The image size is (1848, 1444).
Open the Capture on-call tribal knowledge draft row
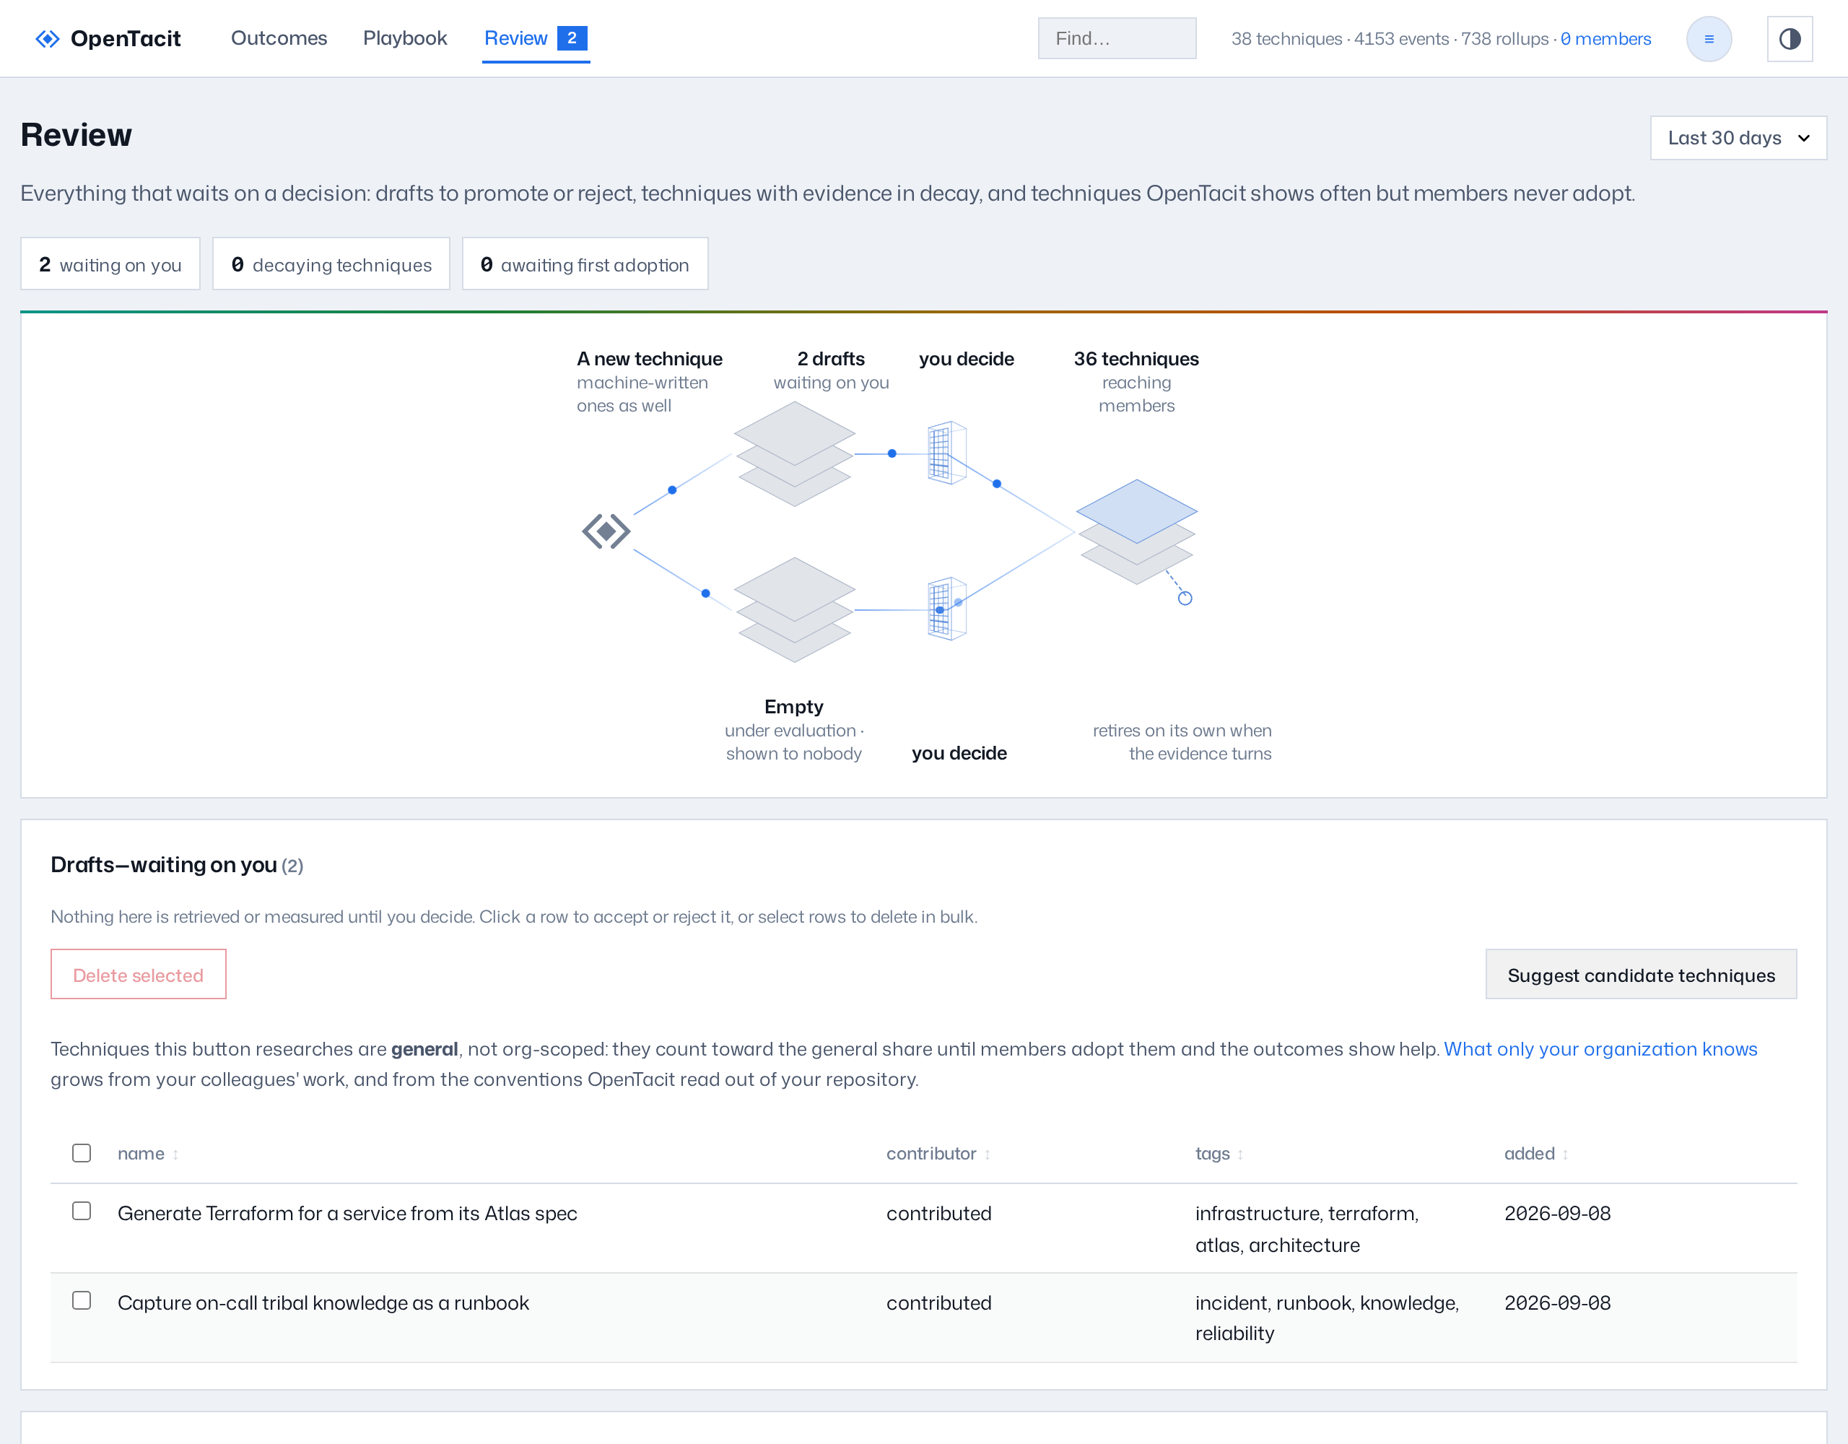[924, 1318]
